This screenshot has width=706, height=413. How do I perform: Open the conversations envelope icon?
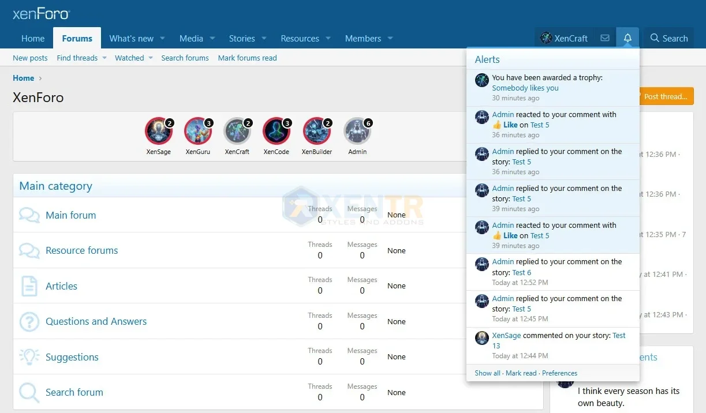[605, 38]
